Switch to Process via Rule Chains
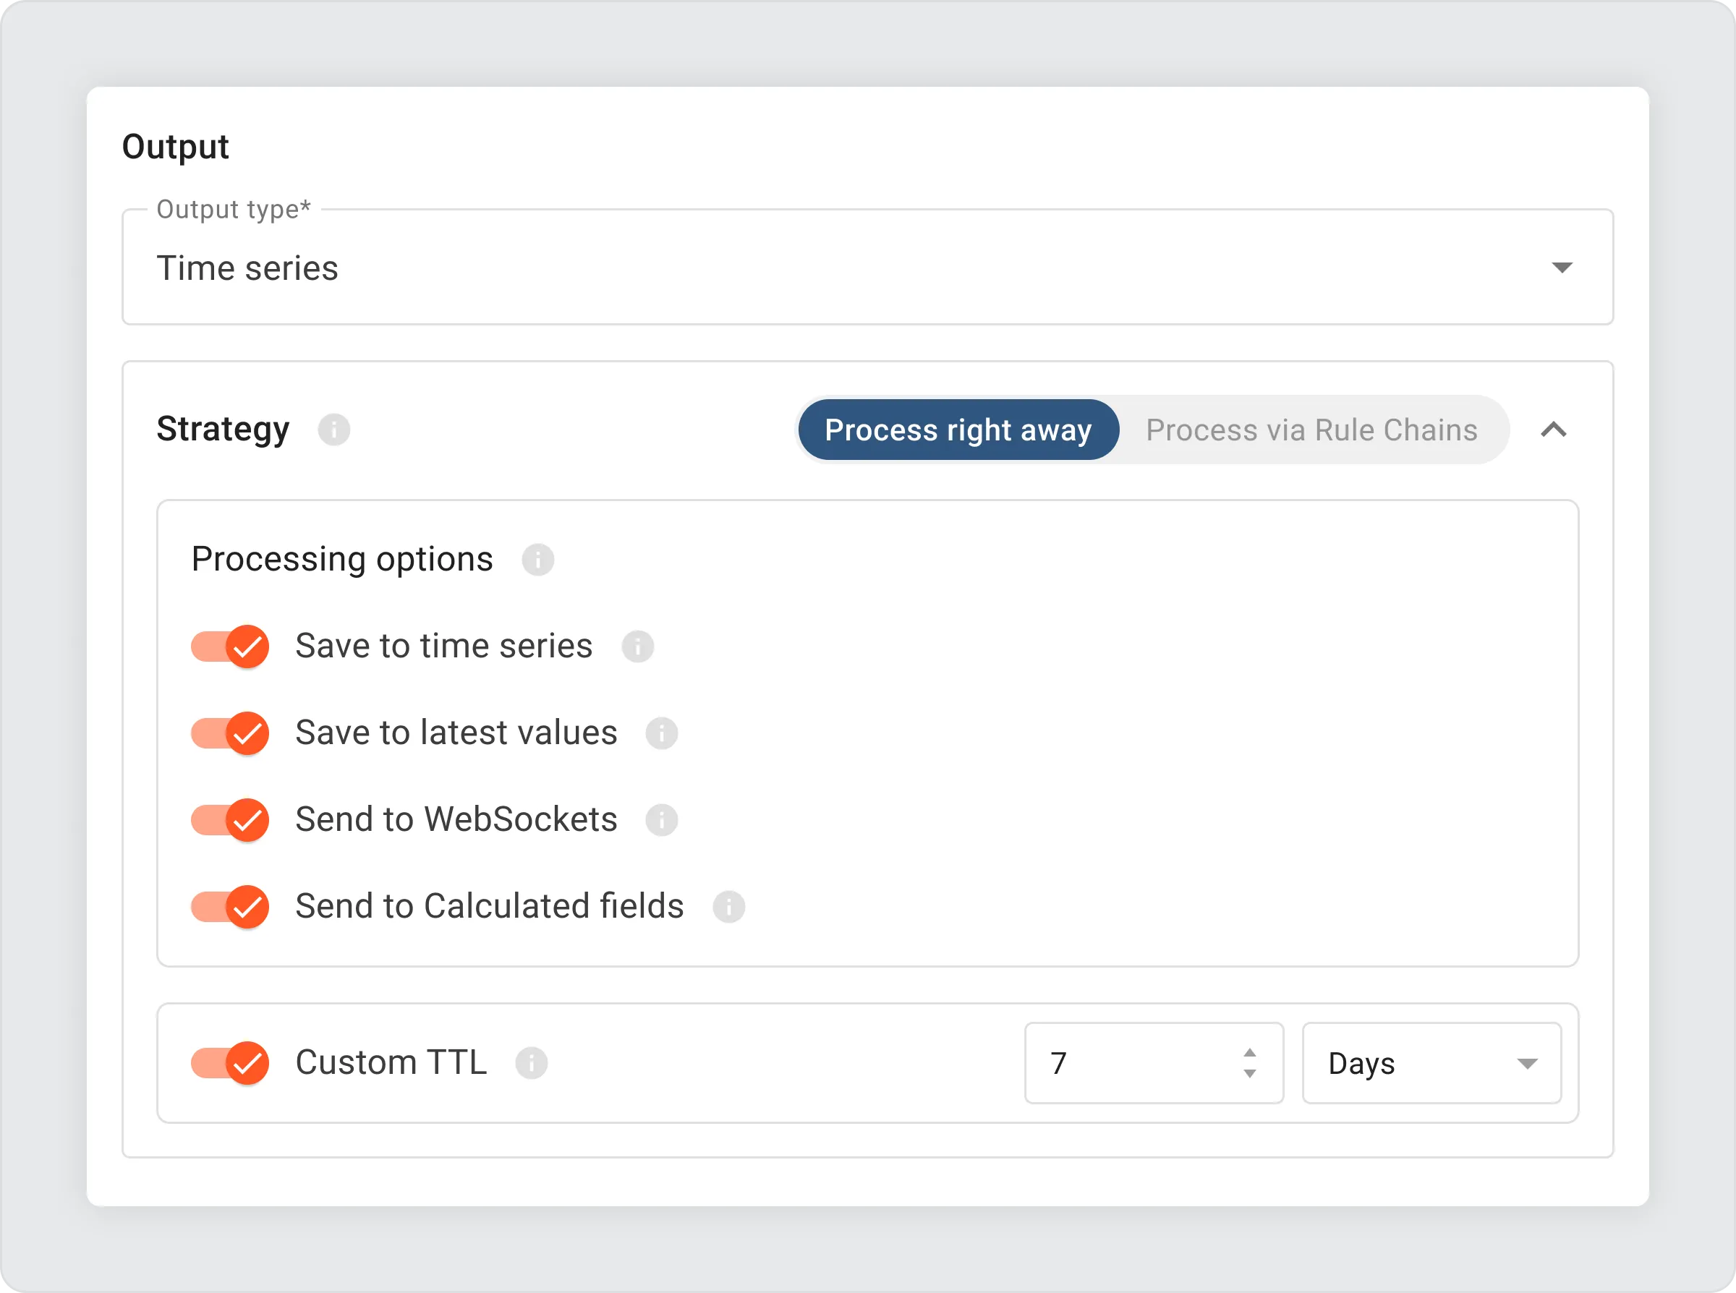This screenshot has width=1736, height=1293. (1312, 430)
